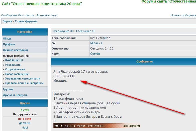
Task: Click the subject text "Re: Гитарное"
Action: point(100,38)
